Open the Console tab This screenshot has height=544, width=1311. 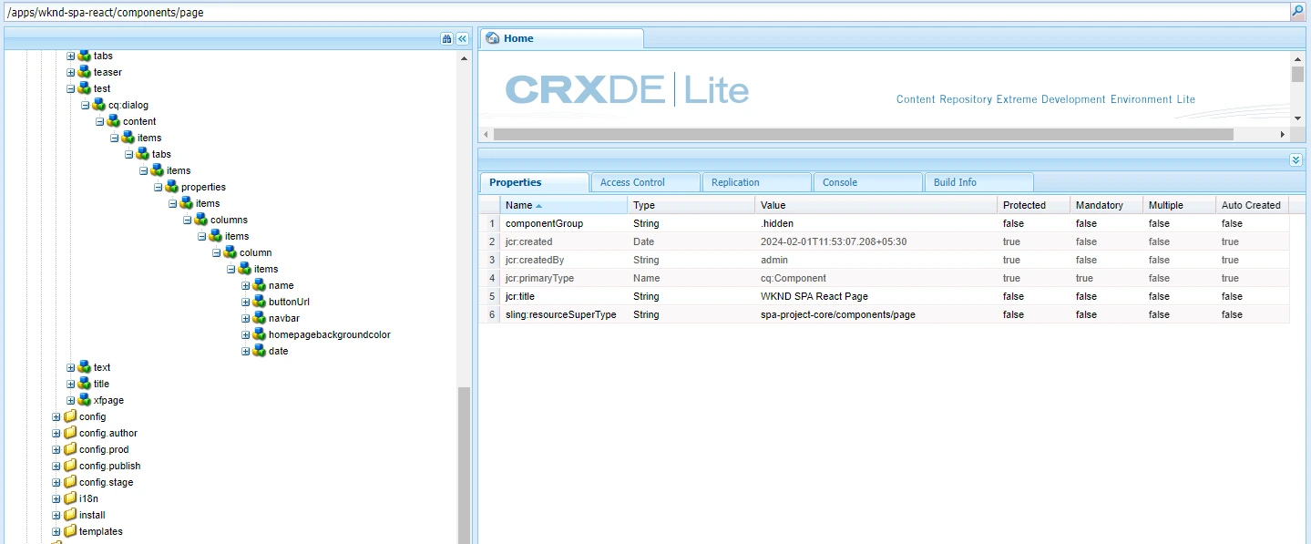pos(866,182)
